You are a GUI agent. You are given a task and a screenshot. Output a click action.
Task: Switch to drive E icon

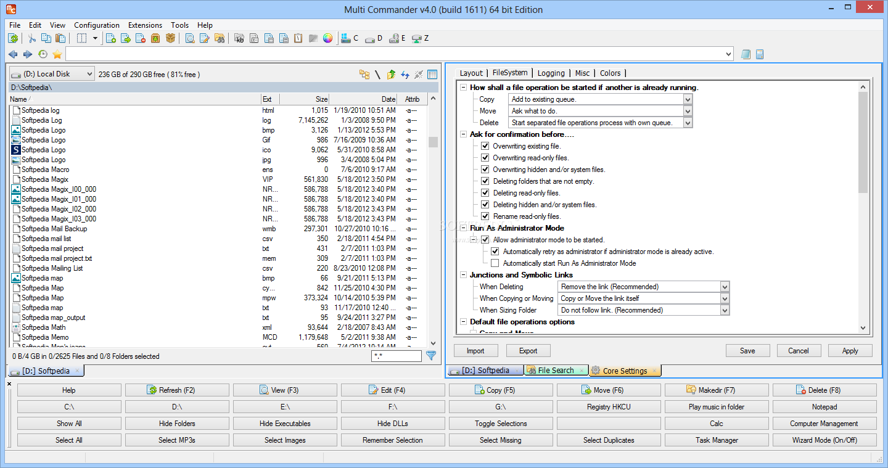tap(398, 38)
